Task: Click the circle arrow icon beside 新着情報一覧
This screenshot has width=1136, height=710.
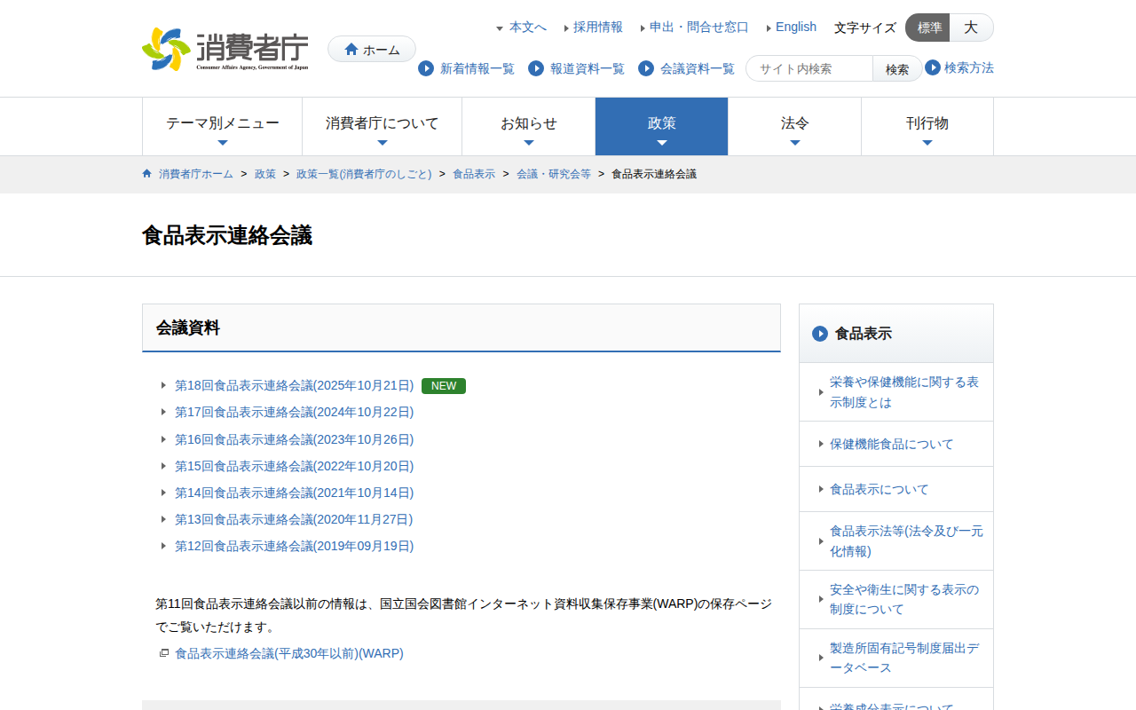Action: click(426, 68)
